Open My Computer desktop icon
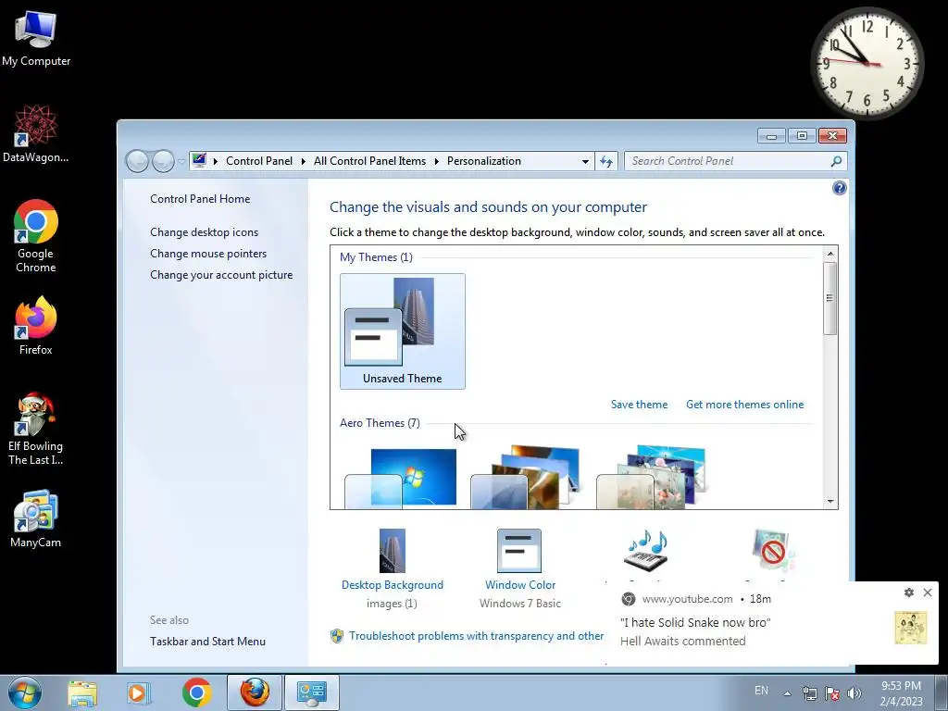 36,39
